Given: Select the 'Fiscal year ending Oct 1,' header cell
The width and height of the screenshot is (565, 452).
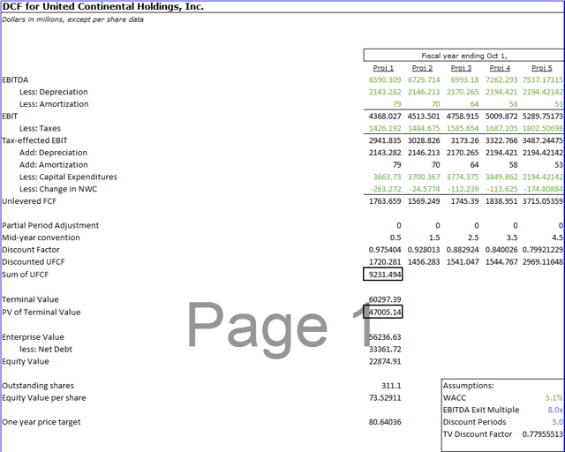Looking at the screenshot, I should 464,56.
